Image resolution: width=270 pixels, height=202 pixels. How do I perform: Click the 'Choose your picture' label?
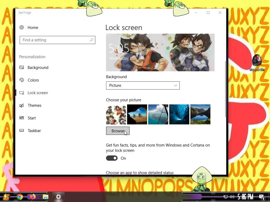point(123,100)
